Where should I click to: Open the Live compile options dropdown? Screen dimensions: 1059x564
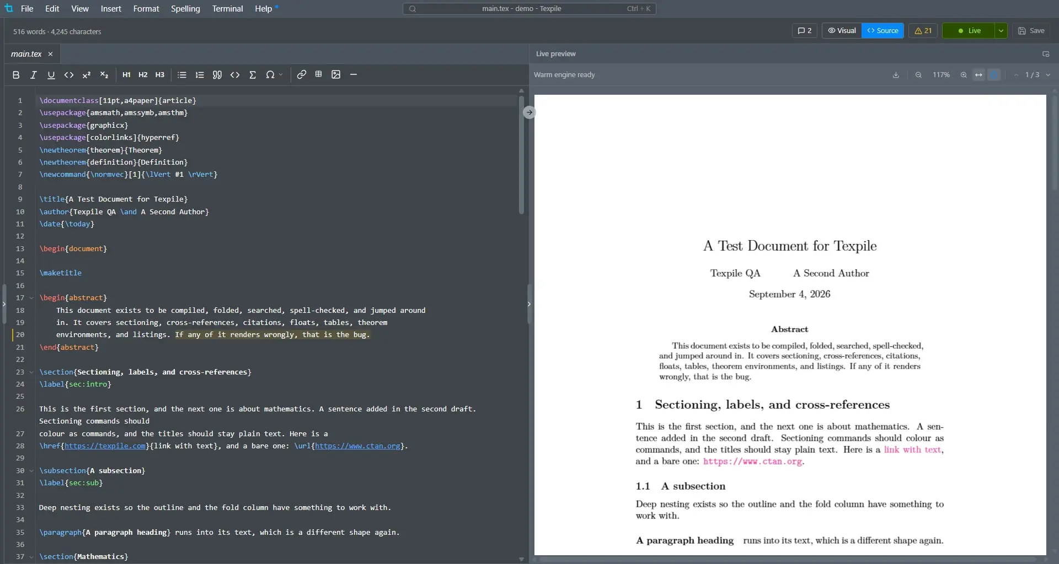[x=1001, y=31]
